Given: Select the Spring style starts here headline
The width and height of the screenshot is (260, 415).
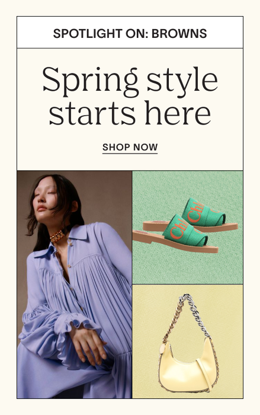Looking at the screenshot, I should pos(130,96).
